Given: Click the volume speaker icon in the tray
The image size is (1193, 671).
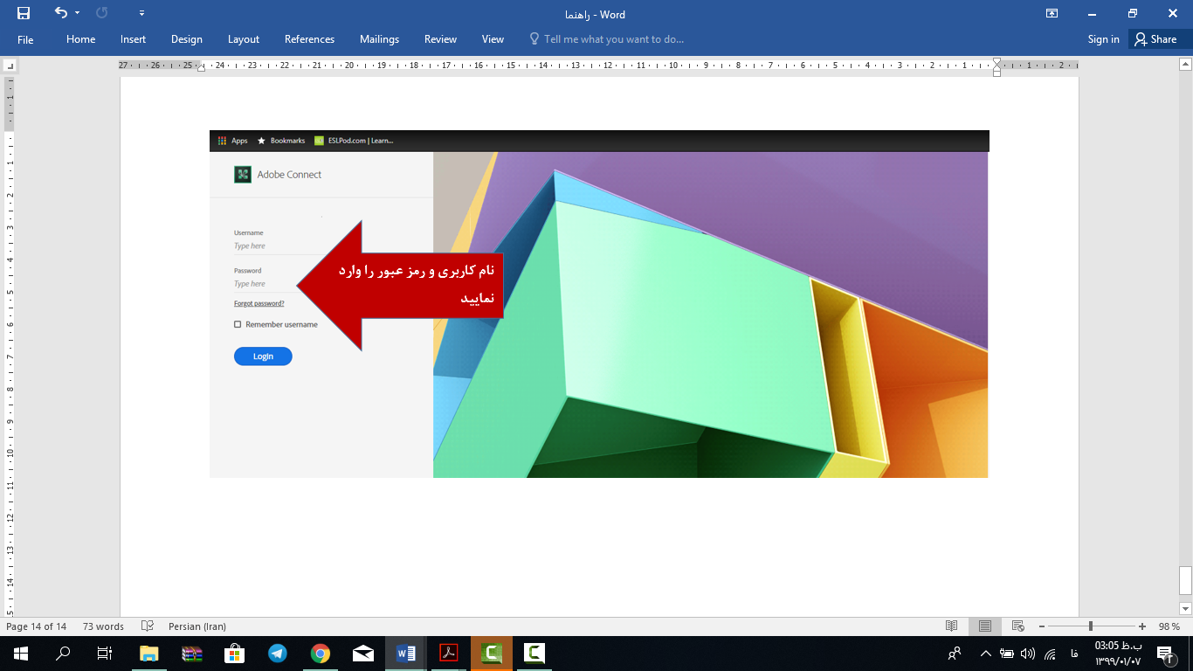Looking at the screenshot, I should coord(1028,653).
